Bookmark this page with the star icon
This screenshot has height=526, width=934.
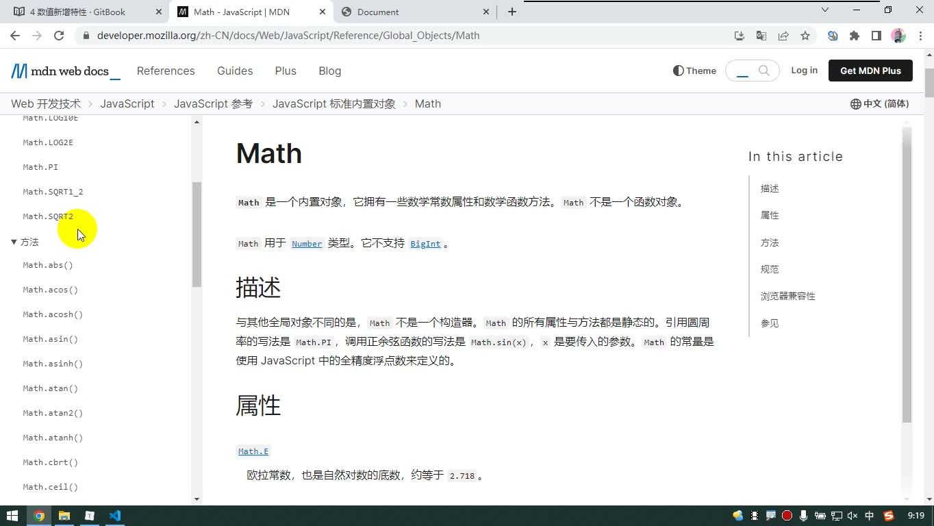click(805, 36)
